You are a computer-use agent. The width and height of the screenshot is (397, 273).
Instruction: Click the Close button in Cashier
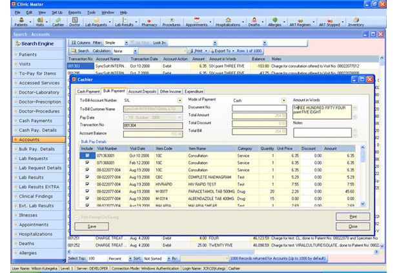pyautogui.click(x=353, y=227)
